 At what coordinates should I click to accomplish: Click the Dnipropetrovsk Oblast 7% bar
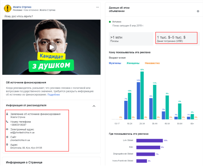tap(146, 154)
